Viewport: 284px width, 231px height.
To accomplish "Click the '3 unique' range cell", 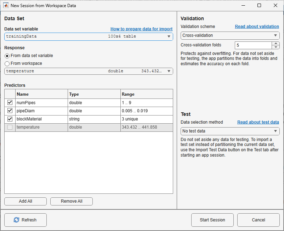I will click(x=147, y=119).
